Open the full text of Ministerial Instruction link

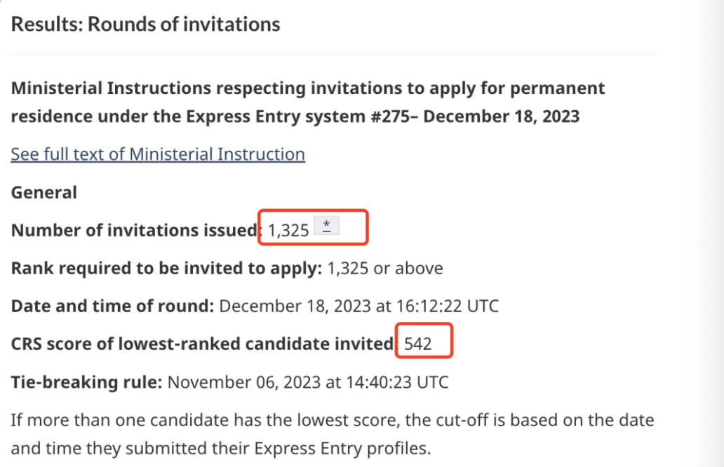pyautogui.click(x=158, y=154)
